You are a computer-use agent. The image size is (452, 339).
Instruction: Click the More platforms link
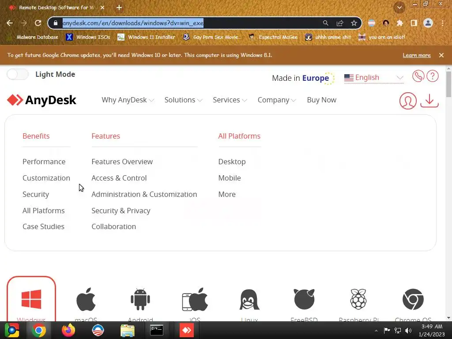point(227,194)
